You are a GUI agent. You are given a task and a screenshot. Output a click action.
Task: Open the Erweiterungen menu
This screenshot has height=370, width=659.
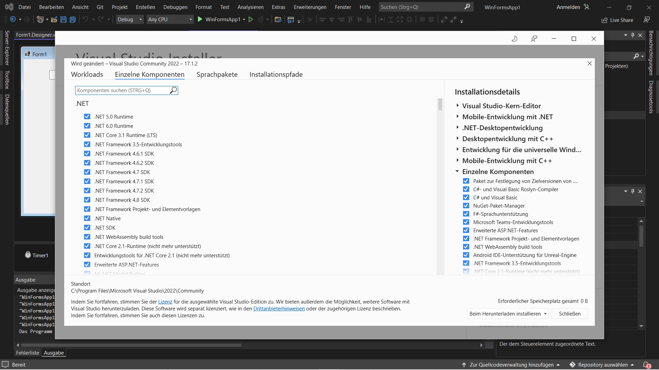click(x=310, y=7)
